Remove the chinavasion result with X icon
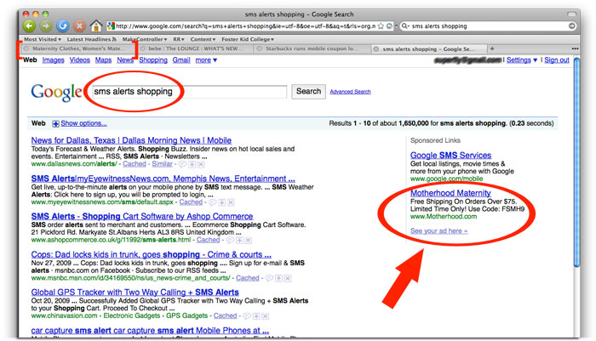The width and height of the screenshot is (596, 341). [266, 316]
